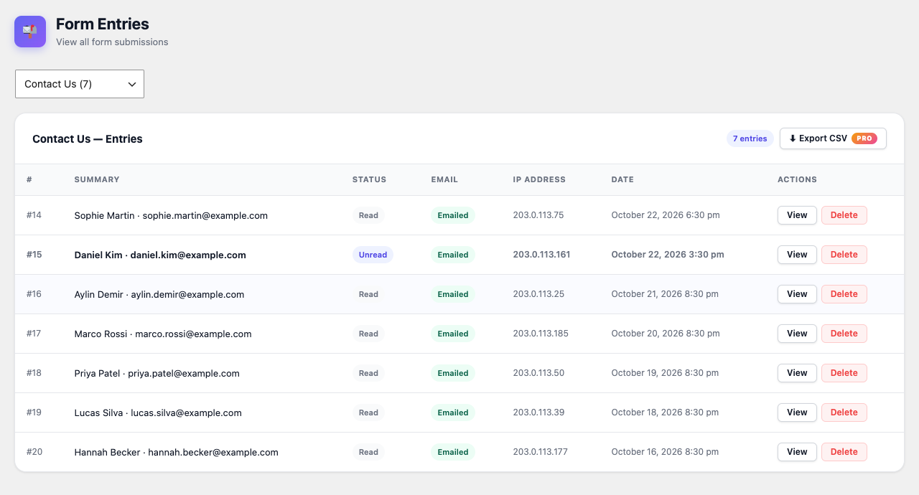Image resolution: width=919 pixels, height=495 pixels.
Task: Click date October 16, 2026 8:30 pm
Action: 665,452
